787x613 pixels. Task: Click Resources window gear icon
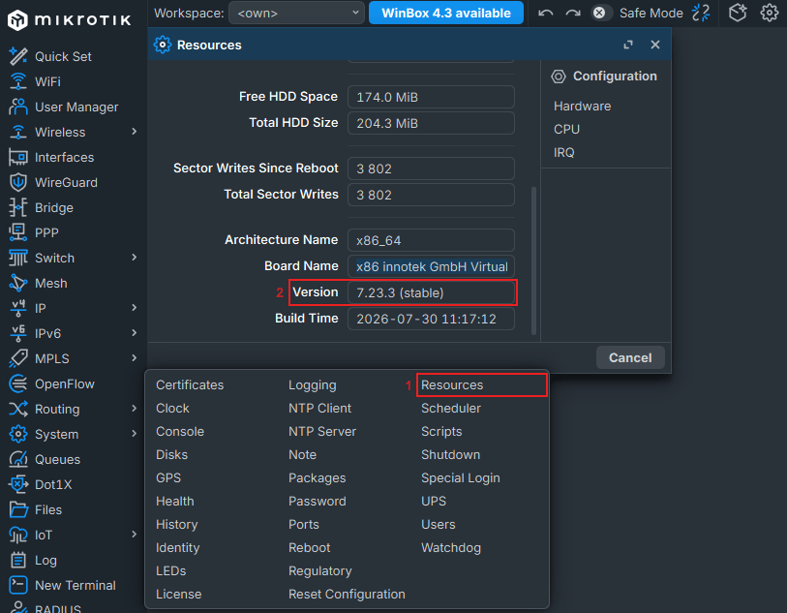click(162, 45)
